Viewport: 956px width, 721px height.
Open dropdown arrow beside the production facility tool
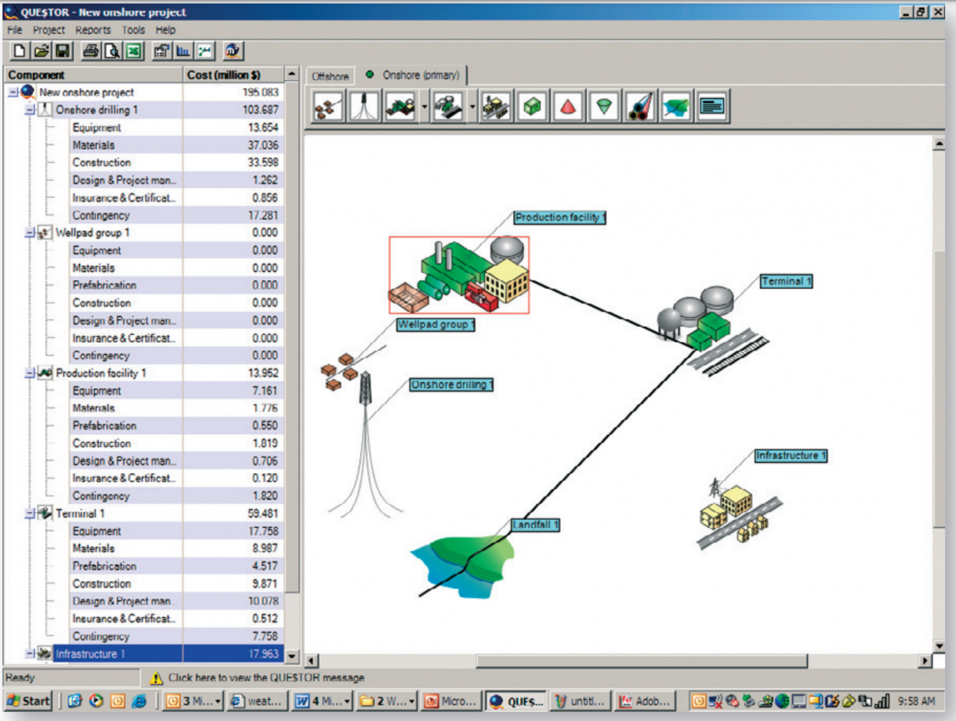(424, 106)
